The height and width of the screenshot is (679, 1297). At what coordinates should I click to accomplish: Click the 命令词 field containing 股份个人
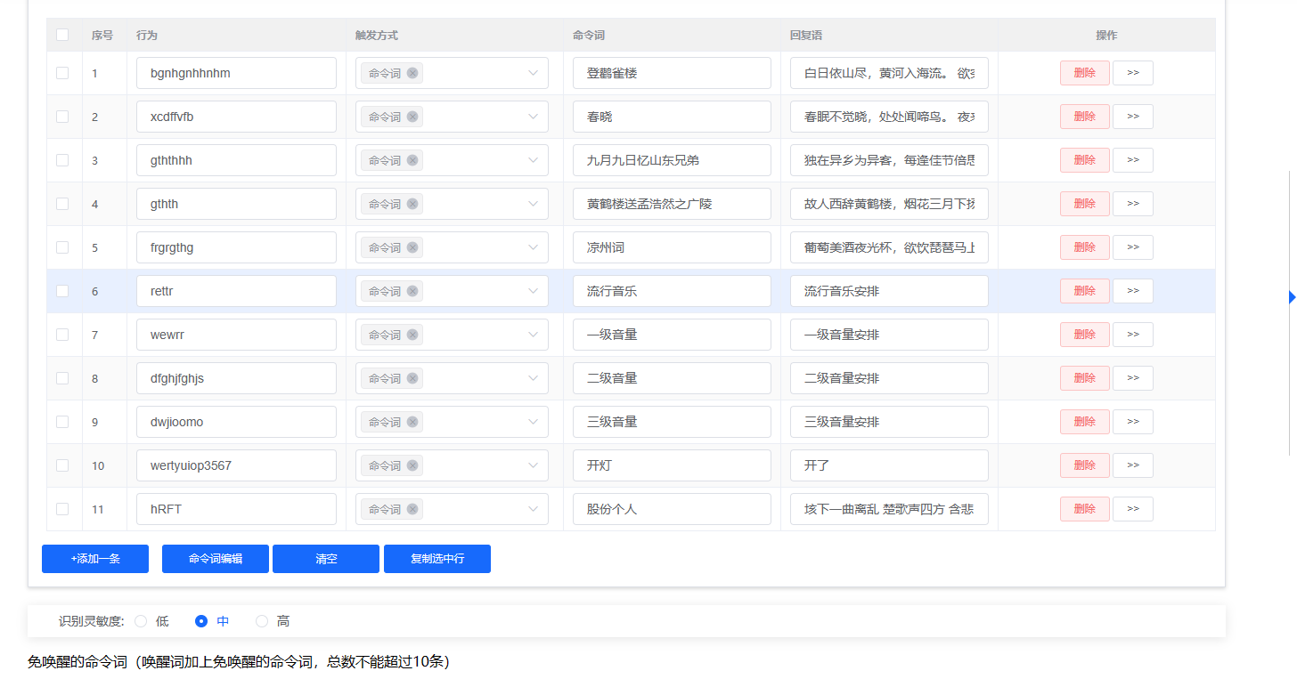click(x=672, y=509)
